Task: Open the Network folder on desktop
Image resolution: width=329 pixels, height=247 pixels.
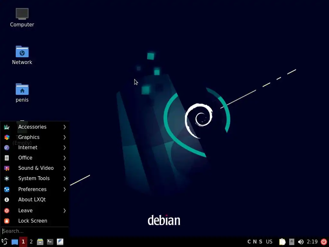Action: pyautogui.click(x=22, y=55)
